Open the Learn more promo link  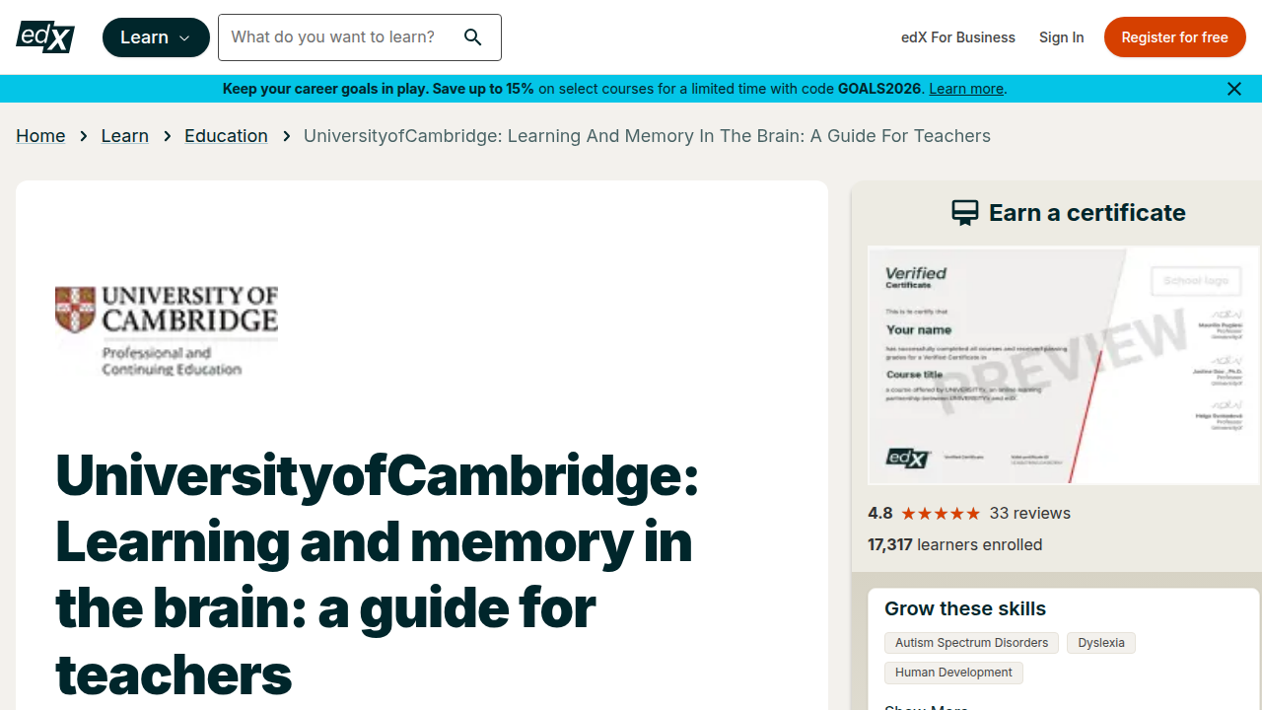click(966, 89)
